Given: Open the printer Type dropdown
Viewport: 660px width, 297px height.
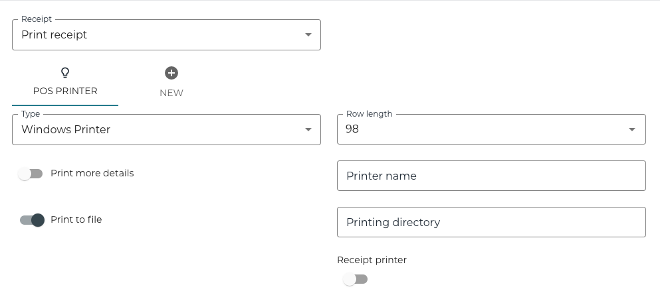Looking at the screenshot, I should pyautogui.click(x=166, y=130).
